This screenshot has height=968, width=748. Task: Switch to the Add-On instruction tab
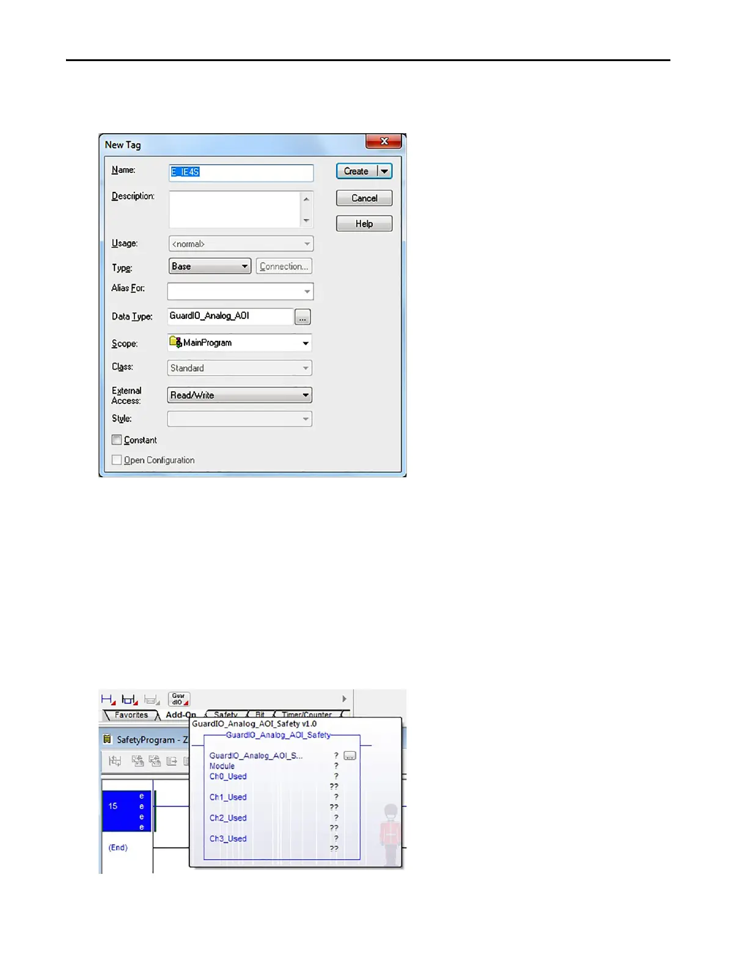[x=181, y=715]
